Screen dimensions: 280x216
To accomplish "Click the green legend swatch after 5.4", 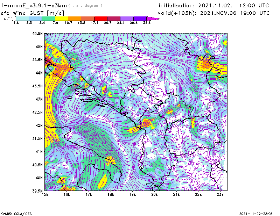I will tap(48, 19).
